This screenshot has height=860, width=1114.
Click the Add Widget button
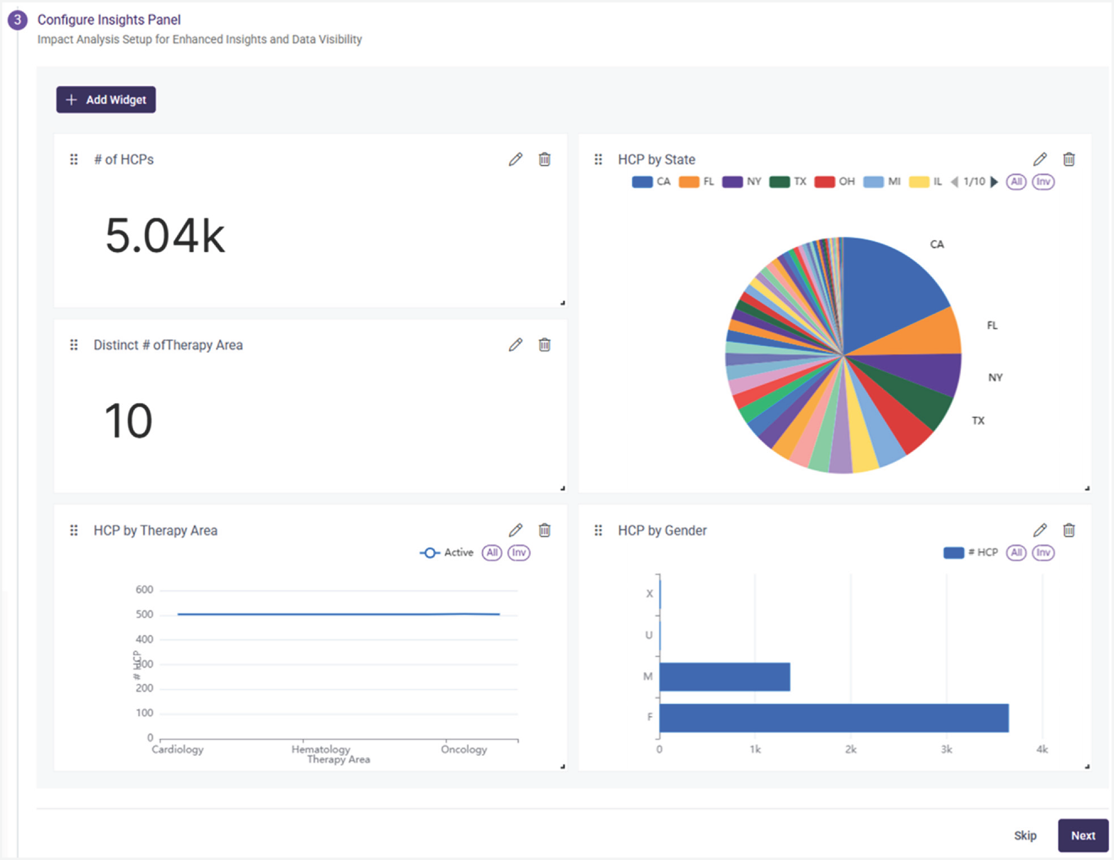click(x=106, y=99)
